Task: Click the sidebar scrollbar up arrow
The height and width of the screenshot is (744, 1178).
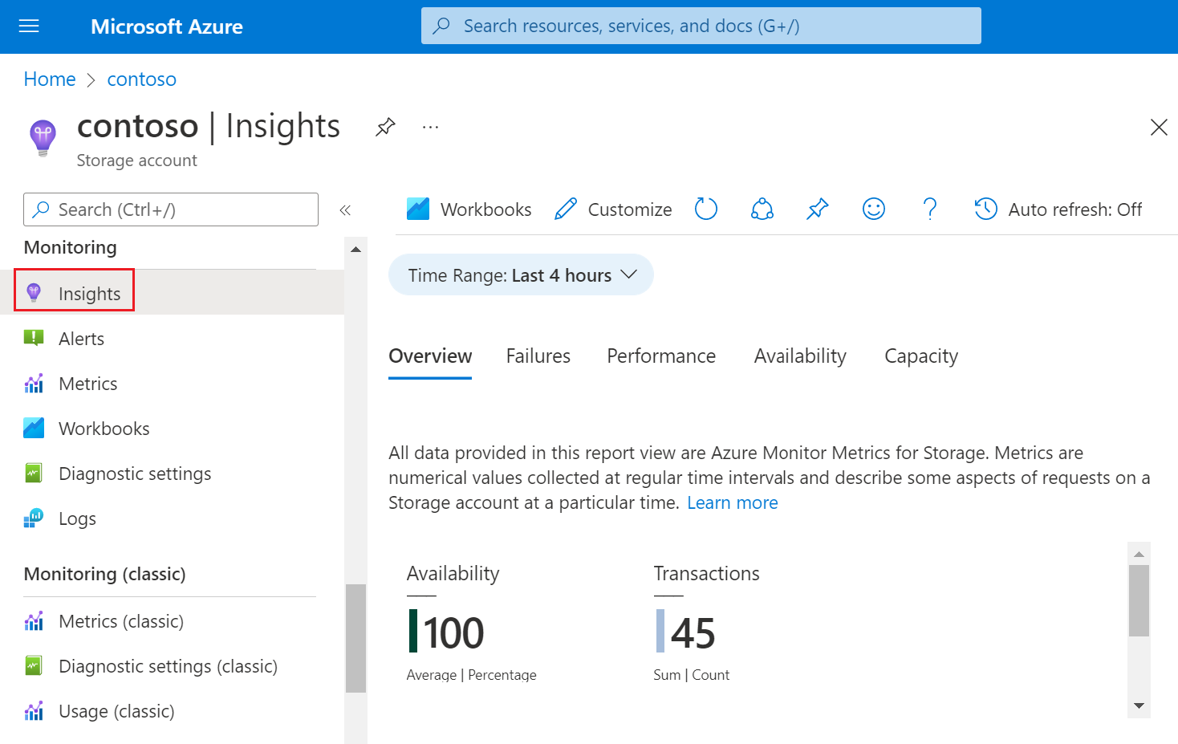Action: click(x=355, y=250)
